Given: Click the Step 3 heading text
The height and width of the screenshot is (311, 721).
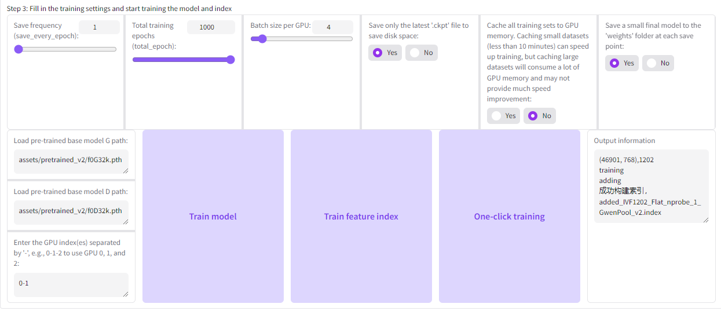Looking at the screenshot, I should 120,8.
